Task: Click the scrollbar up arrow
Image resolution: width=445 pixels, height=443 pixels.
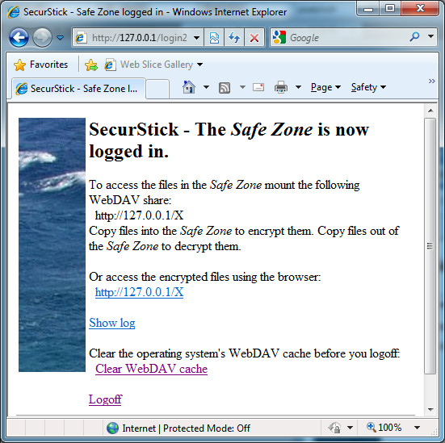Action: tap(430, 111)
